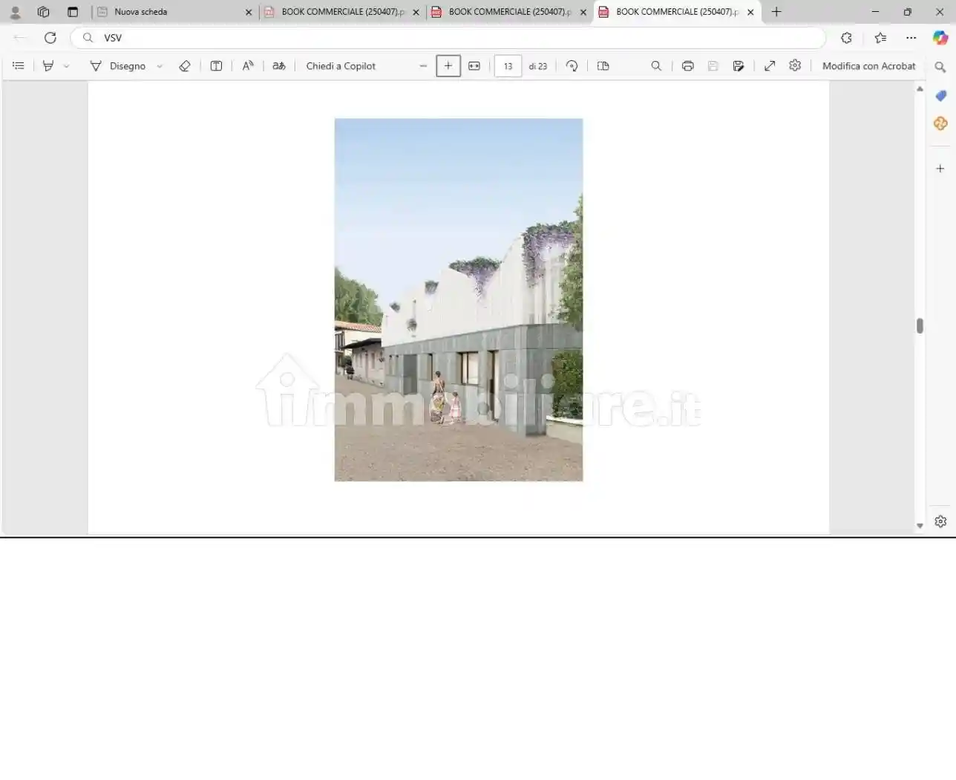The width and height of the screenshot is (956, 780).
Task: Toggle the page view layout
Action: point(603,66)
